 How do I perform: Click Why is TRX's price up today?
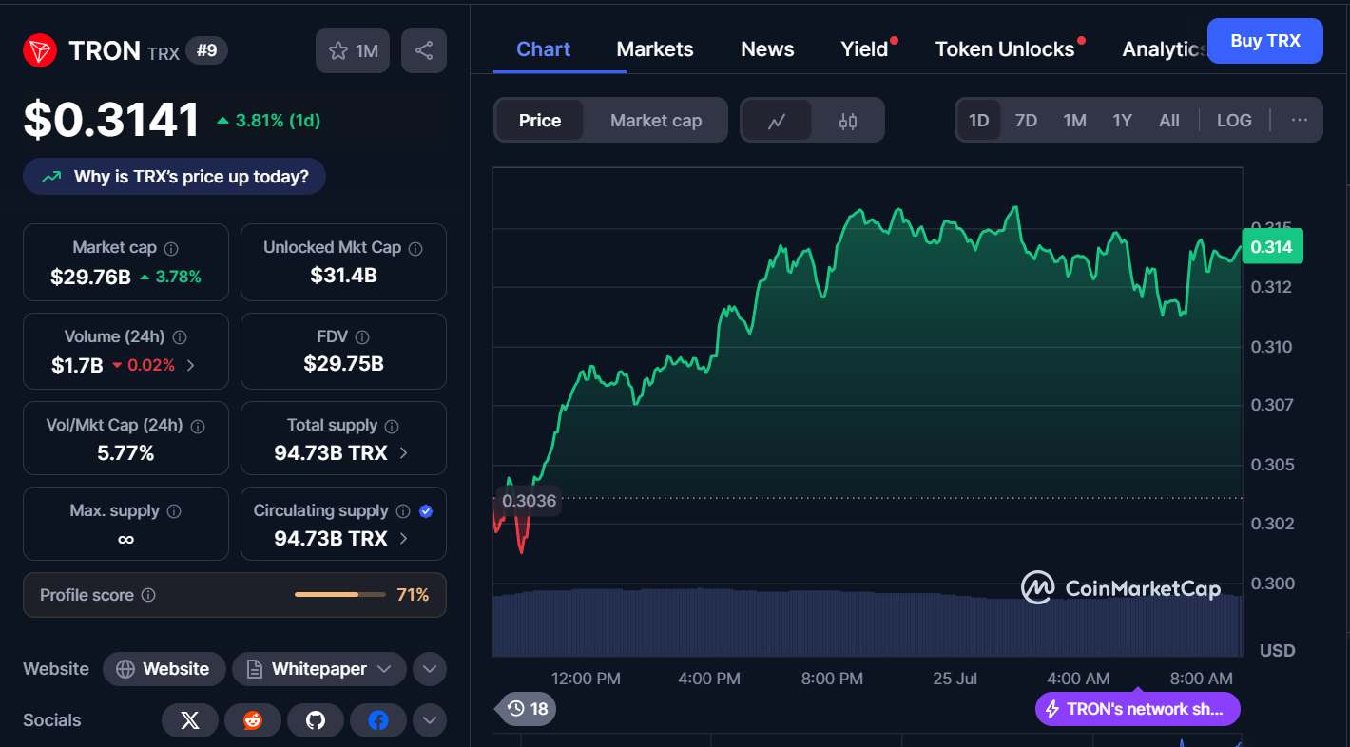(174, 177)
